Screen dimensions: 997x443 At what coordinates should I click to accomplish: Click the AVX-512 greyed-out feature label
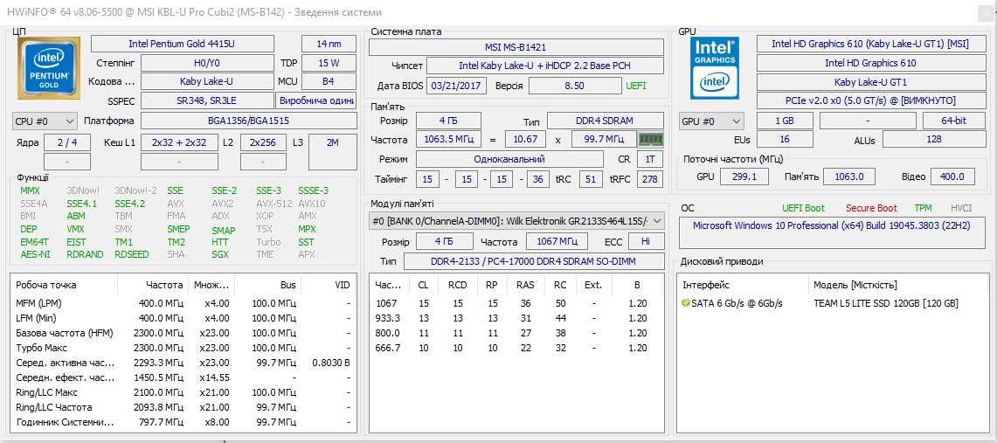274,204
